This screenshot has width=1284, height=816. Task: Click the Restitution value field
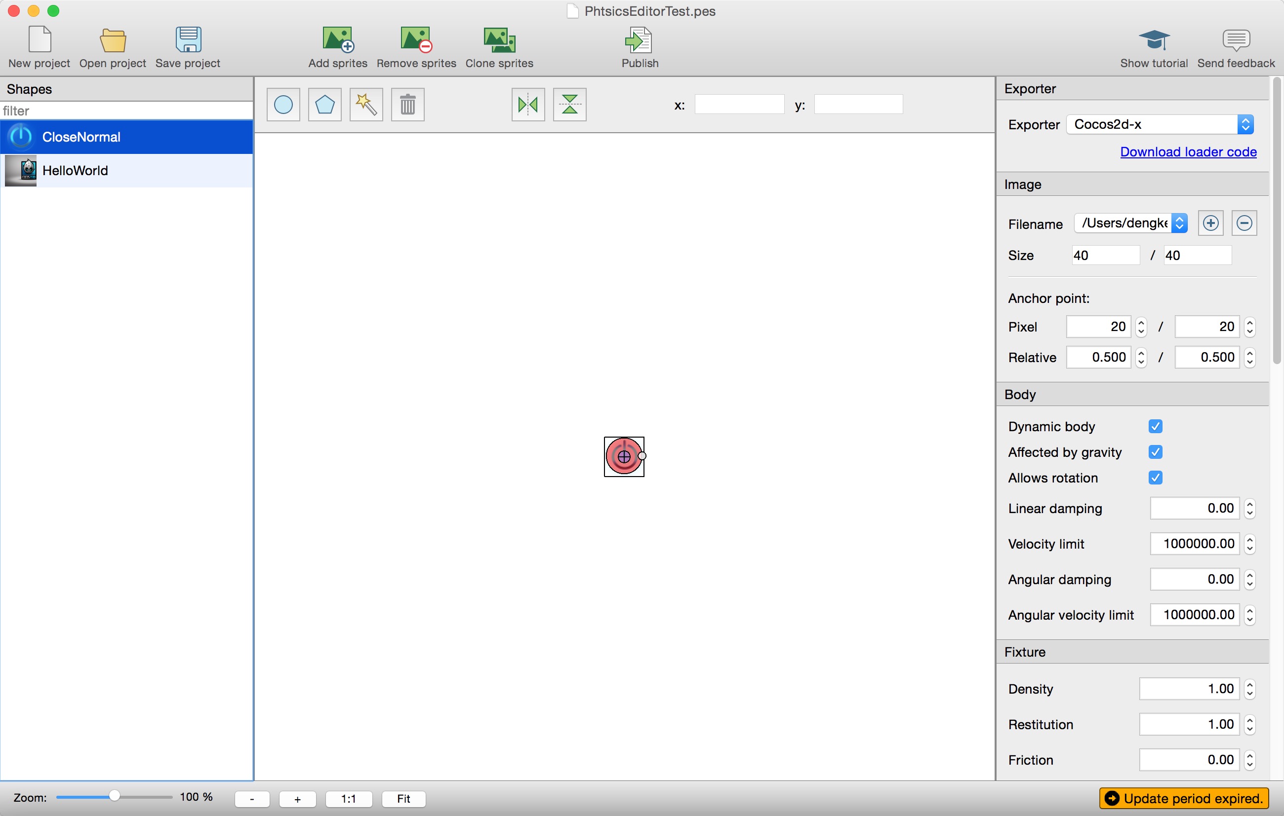[1189, 725]
